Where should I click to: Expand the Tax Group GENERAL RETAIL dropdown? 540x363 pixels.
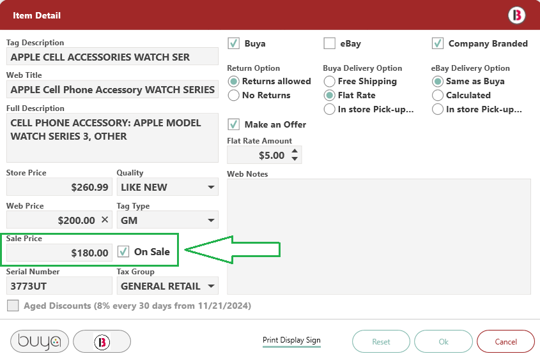coord(167,286)
